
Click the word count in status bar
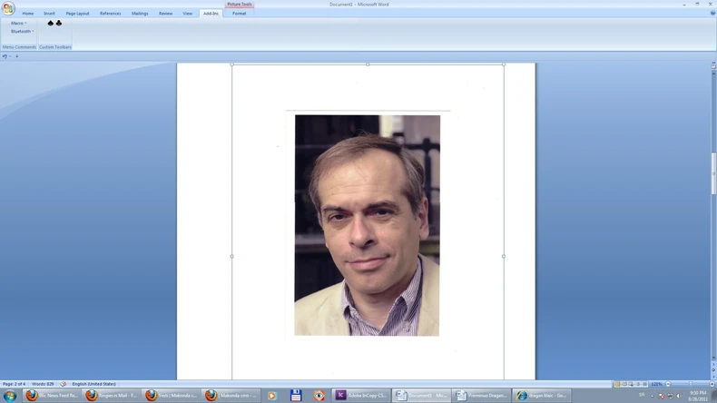pos(44,384)
